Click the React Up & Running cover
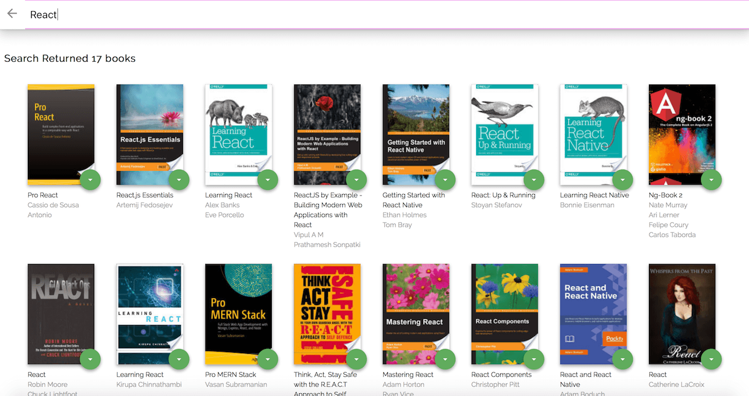 coord(505,134)
